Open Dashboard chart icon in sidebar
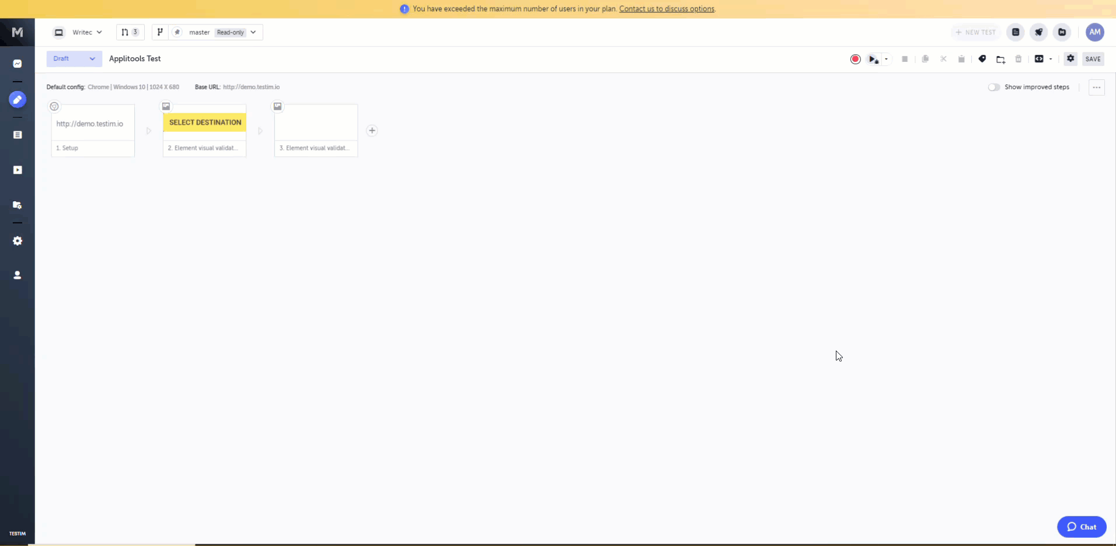 [x=18, y=64]
